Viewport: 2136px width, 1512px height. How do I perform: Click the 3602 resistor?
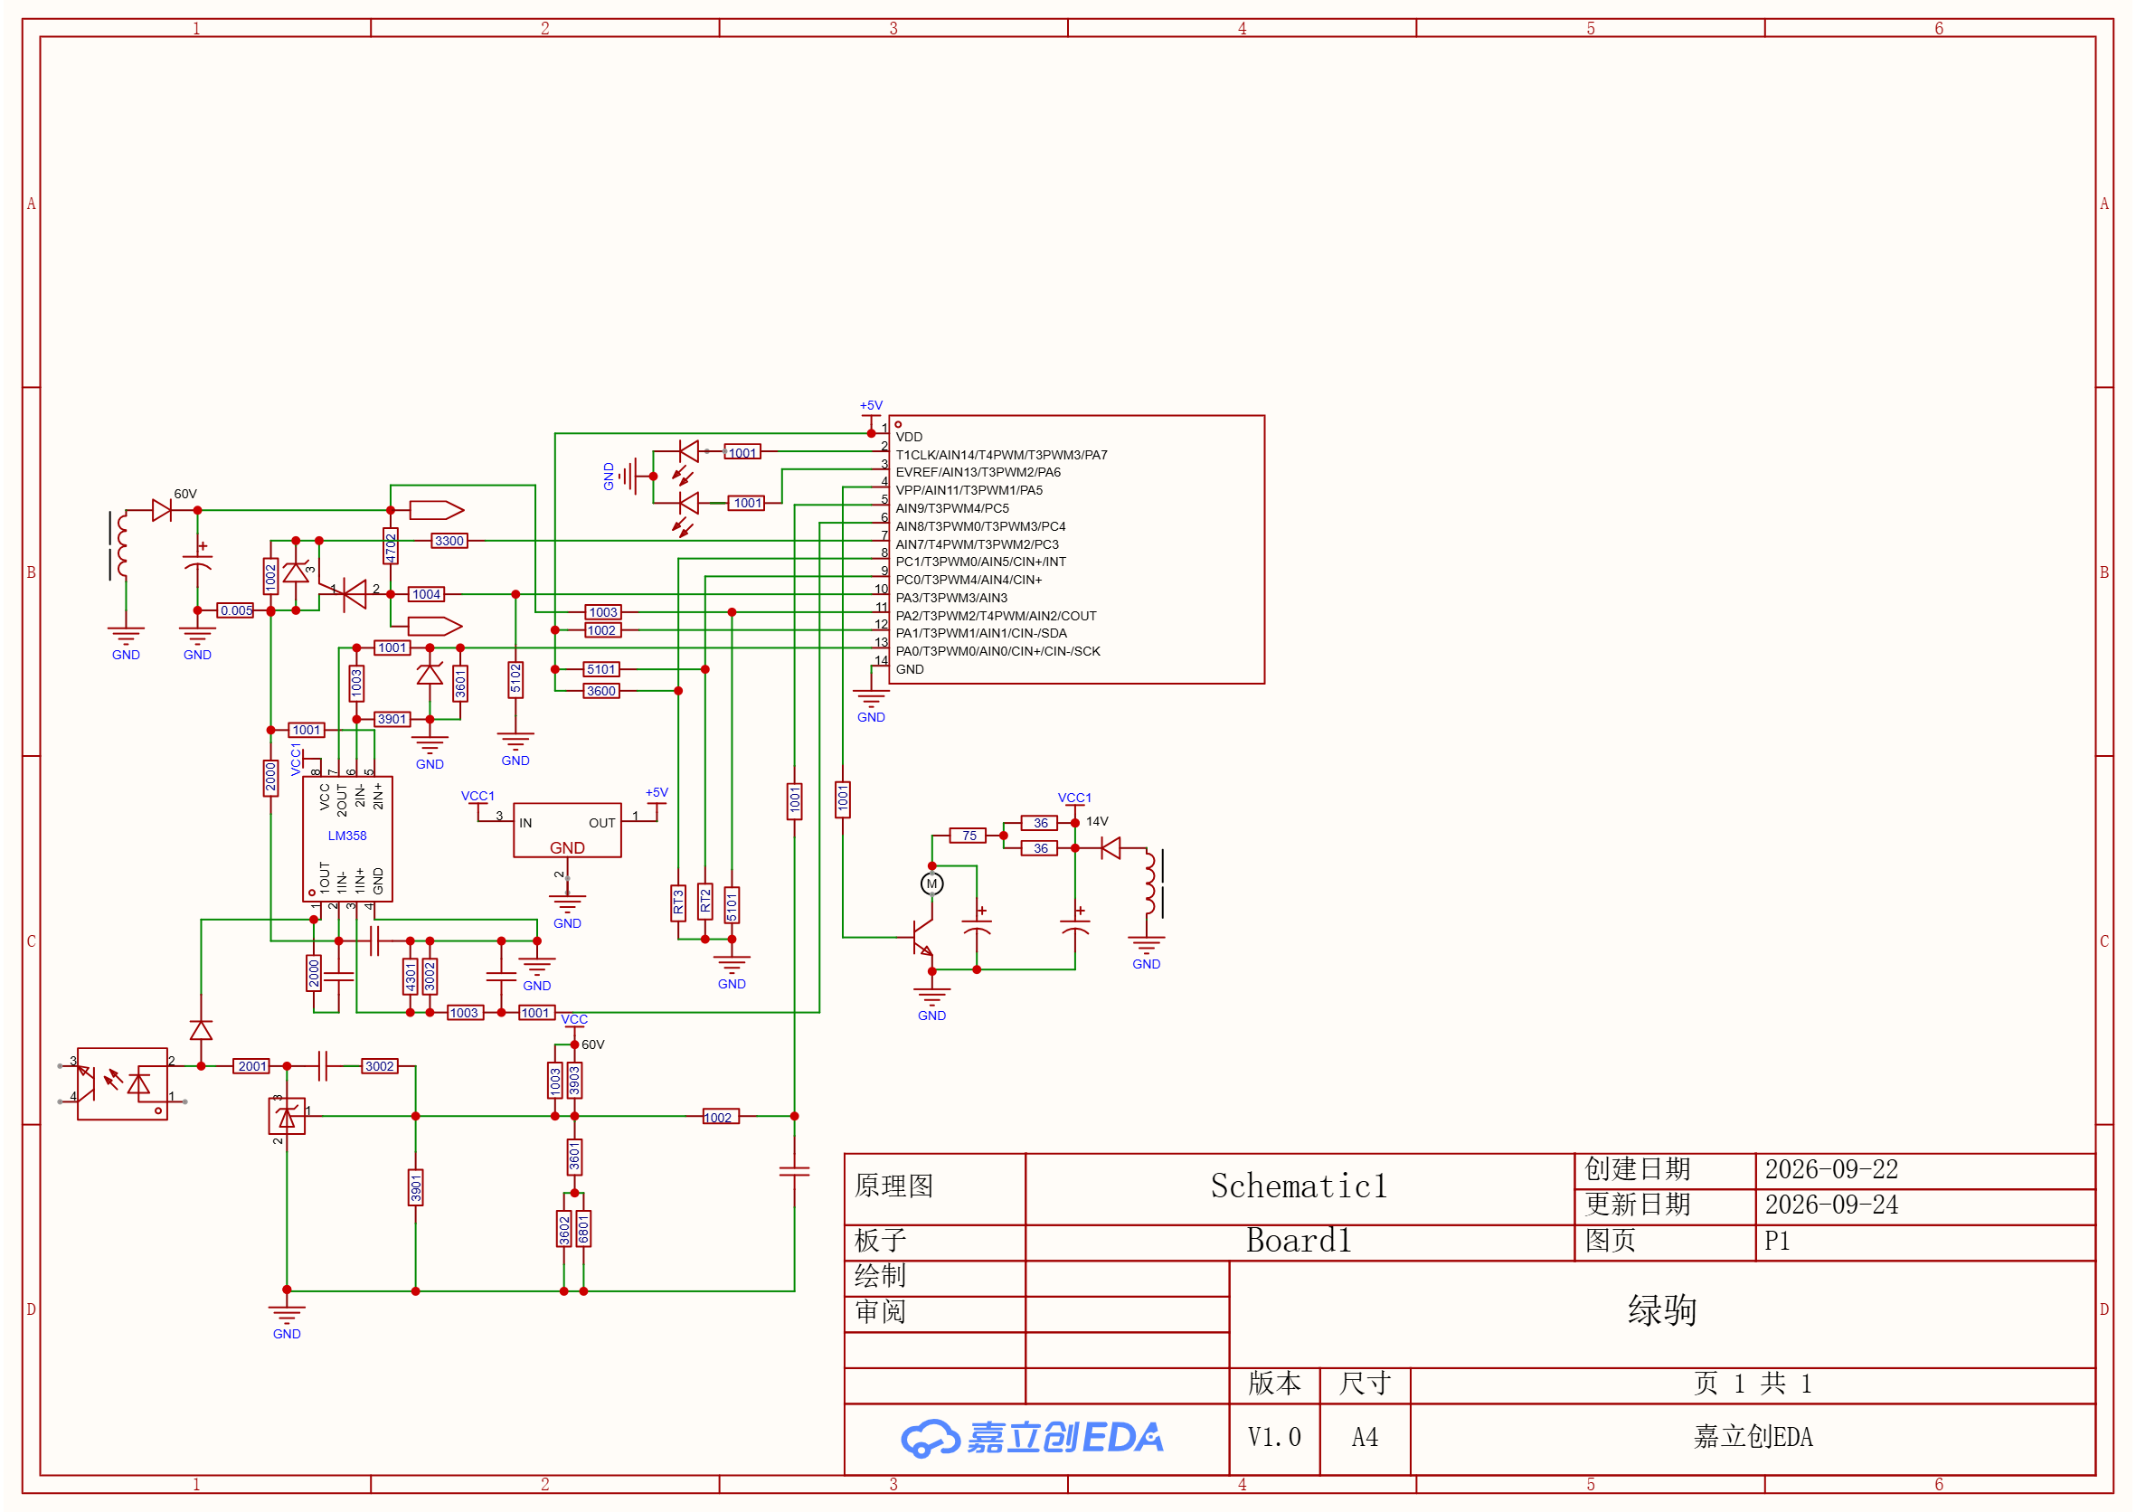(x=563, y=1229)
